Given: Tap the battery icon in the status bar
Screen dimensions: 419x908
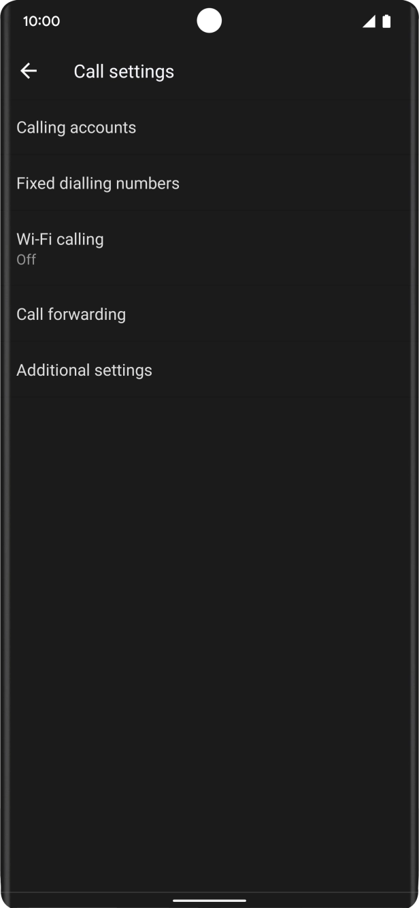Looking at the screenshot, I should click(x=388, y=21).
